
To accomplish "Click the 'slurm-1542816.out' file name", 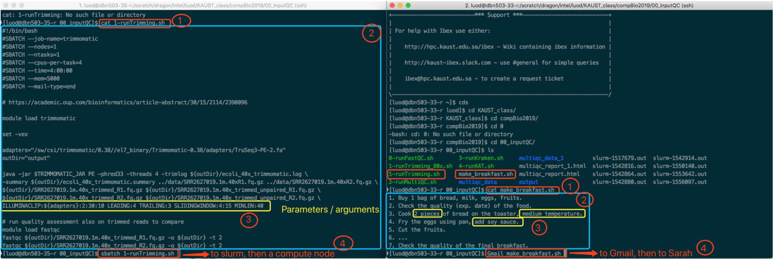I will (620, 166).
